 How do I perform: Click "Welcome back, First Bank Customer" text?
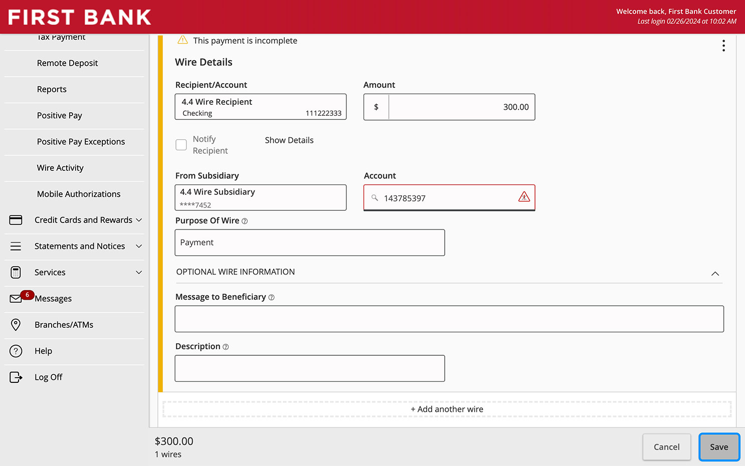[676, 12]
